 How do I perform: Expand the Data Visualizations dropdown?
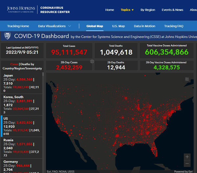[55, 26]
